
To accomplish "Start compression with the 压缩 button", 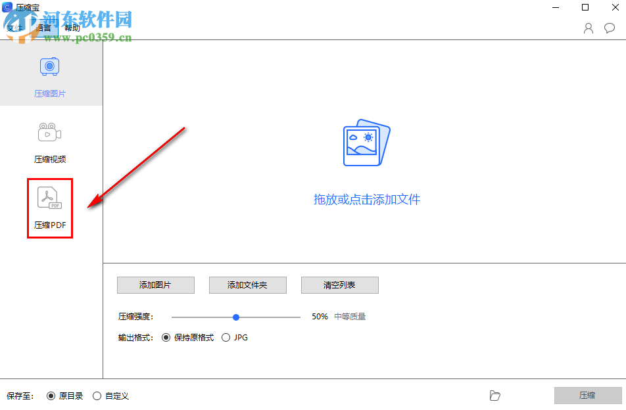I will tap(589, 395).
